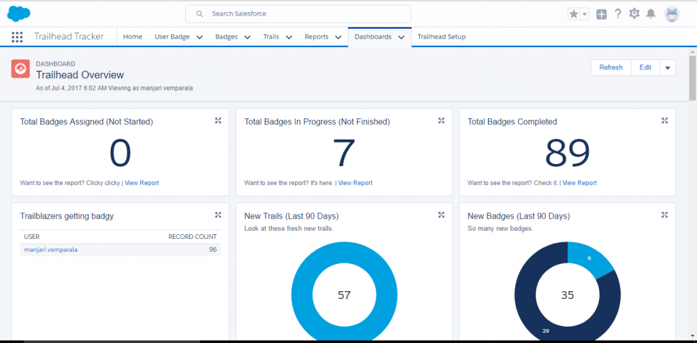Image resolution: width=697 pixels, height=343 pixels.
Task: Open the Home tab
Action: [133, 37]
